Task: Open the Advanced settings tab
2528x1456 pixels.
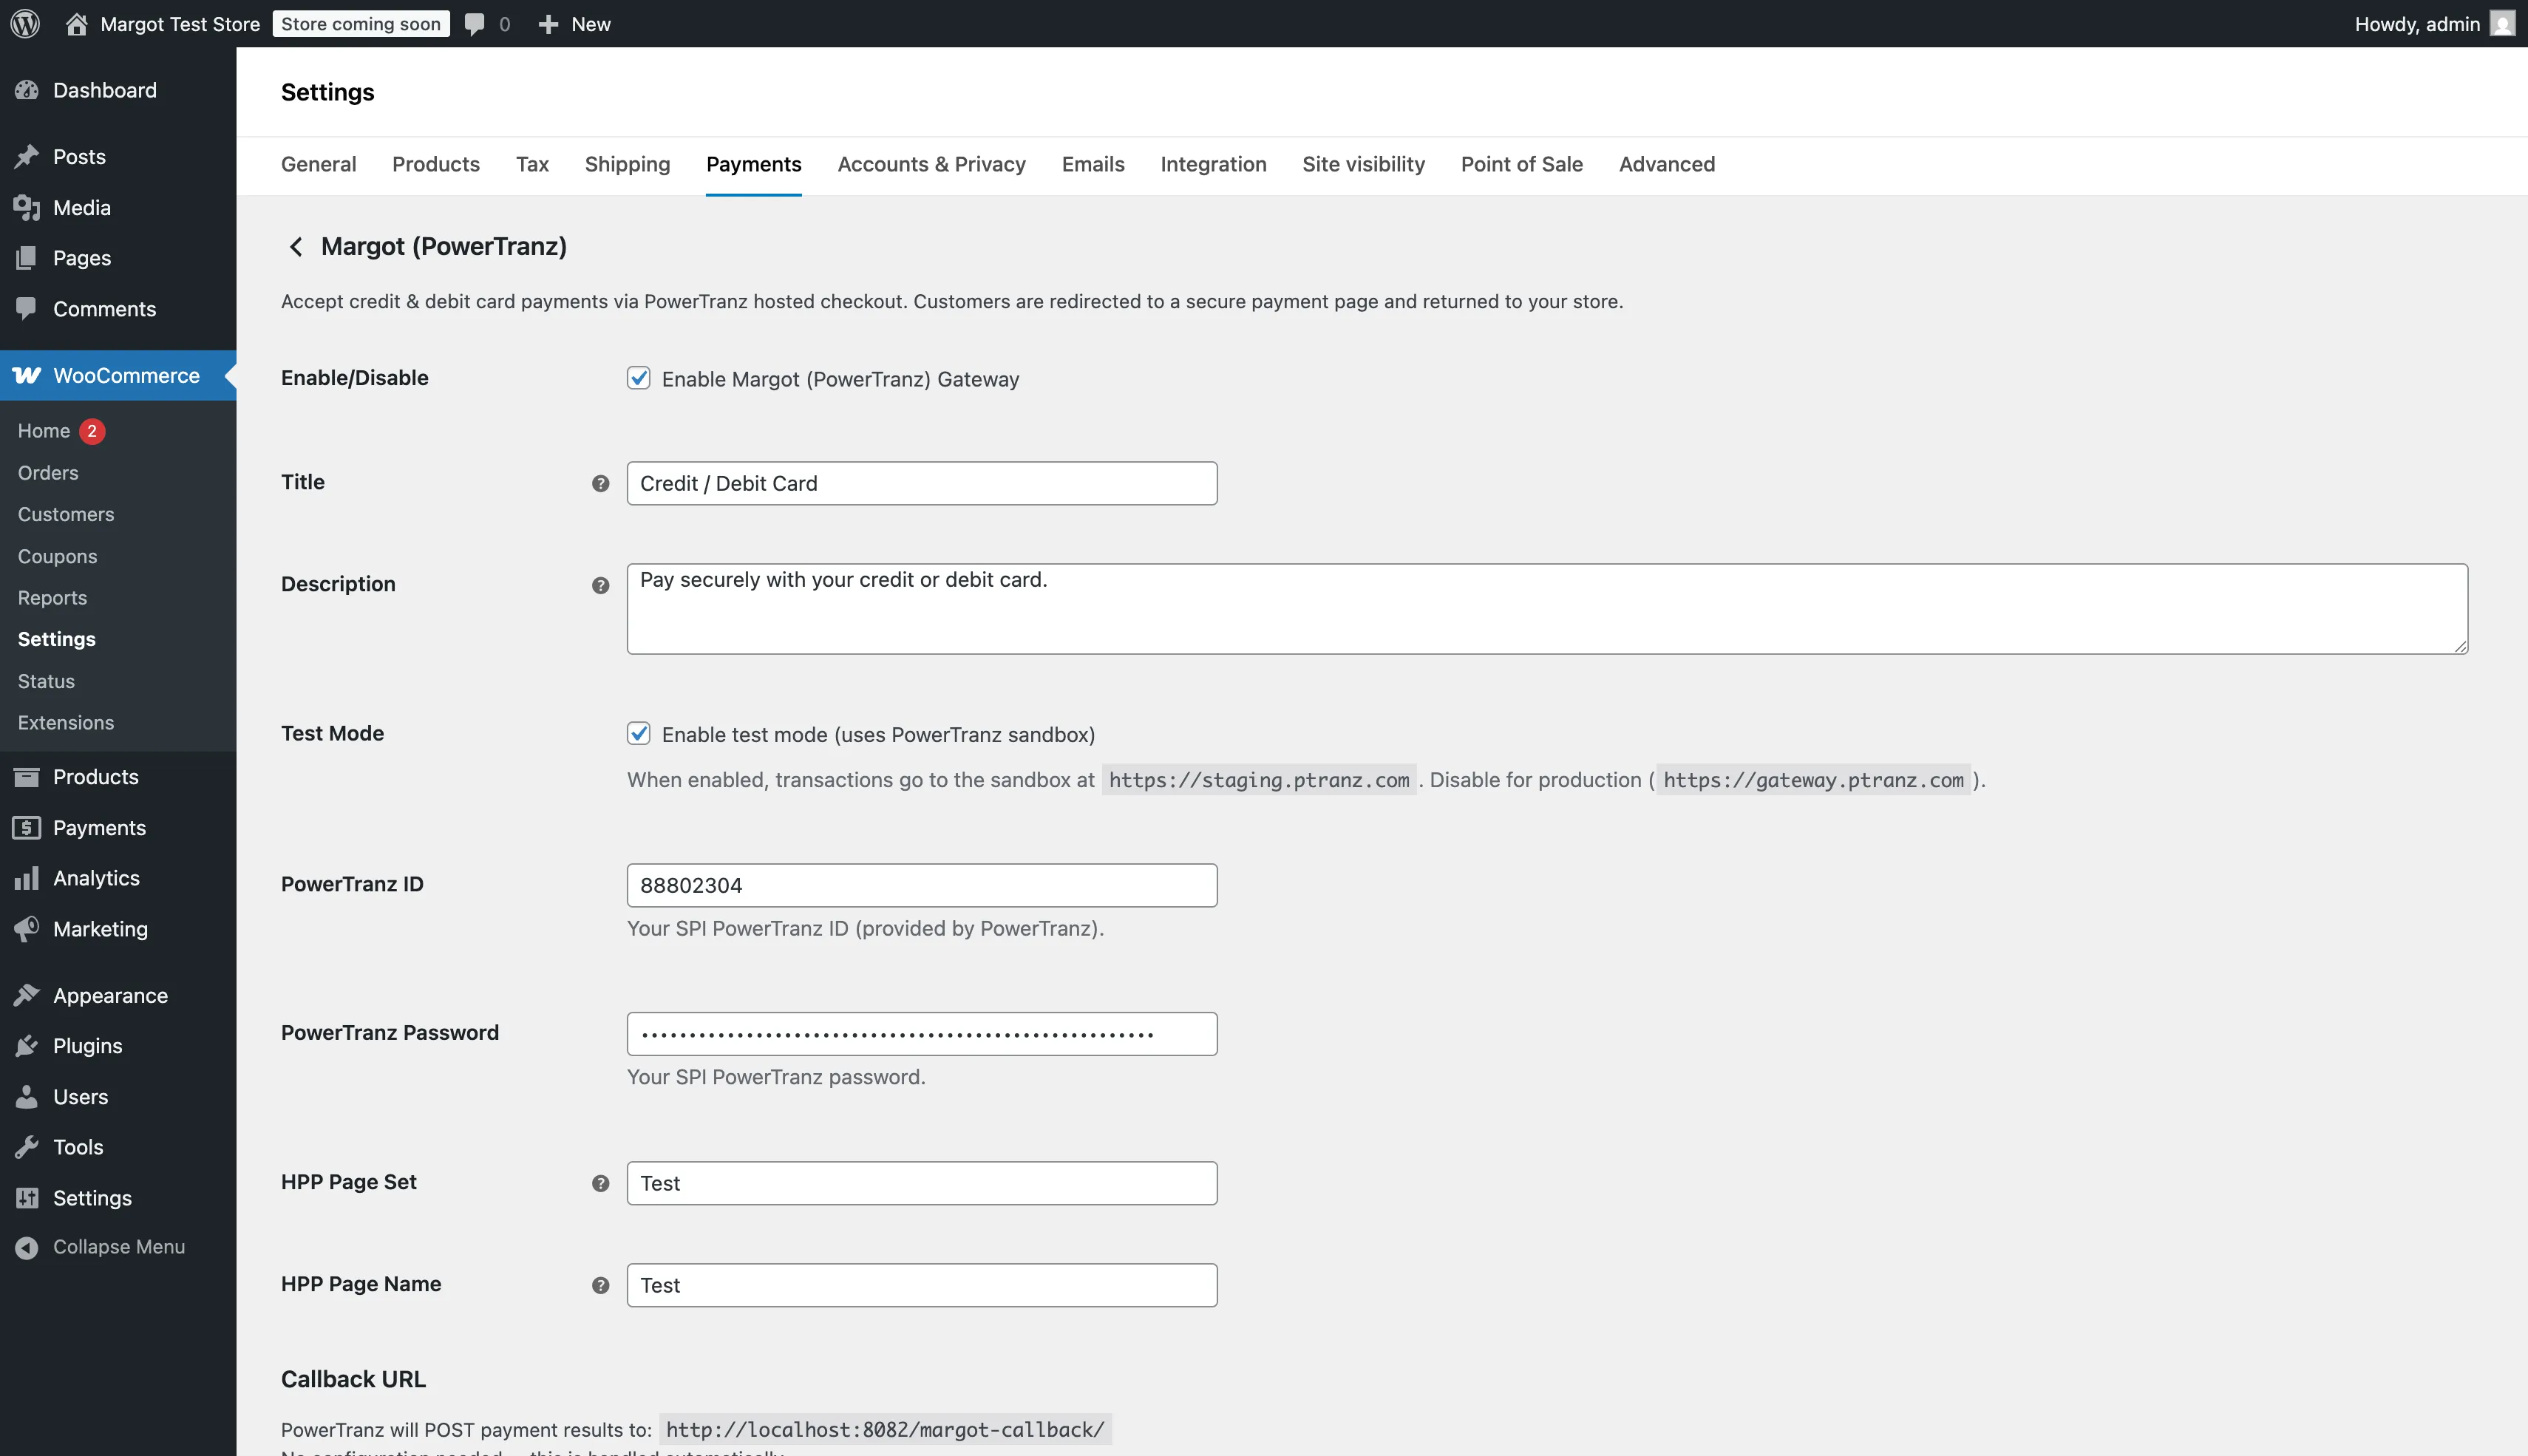Action: click(x=1667, y=164)
